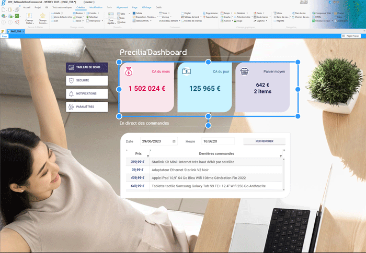Insert a Liste control
Screen dimensions: 366x253
pyautogui.click(x=121, y=18)
